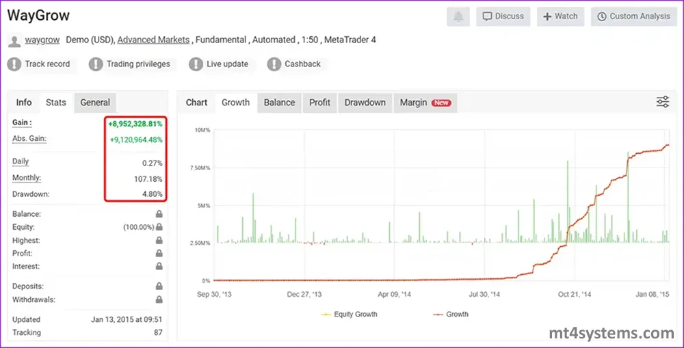Image resolution: width=684 pixels, height=348 pixels.
Task: Switch to the Balance chart tab
Action: click(279, 103)
